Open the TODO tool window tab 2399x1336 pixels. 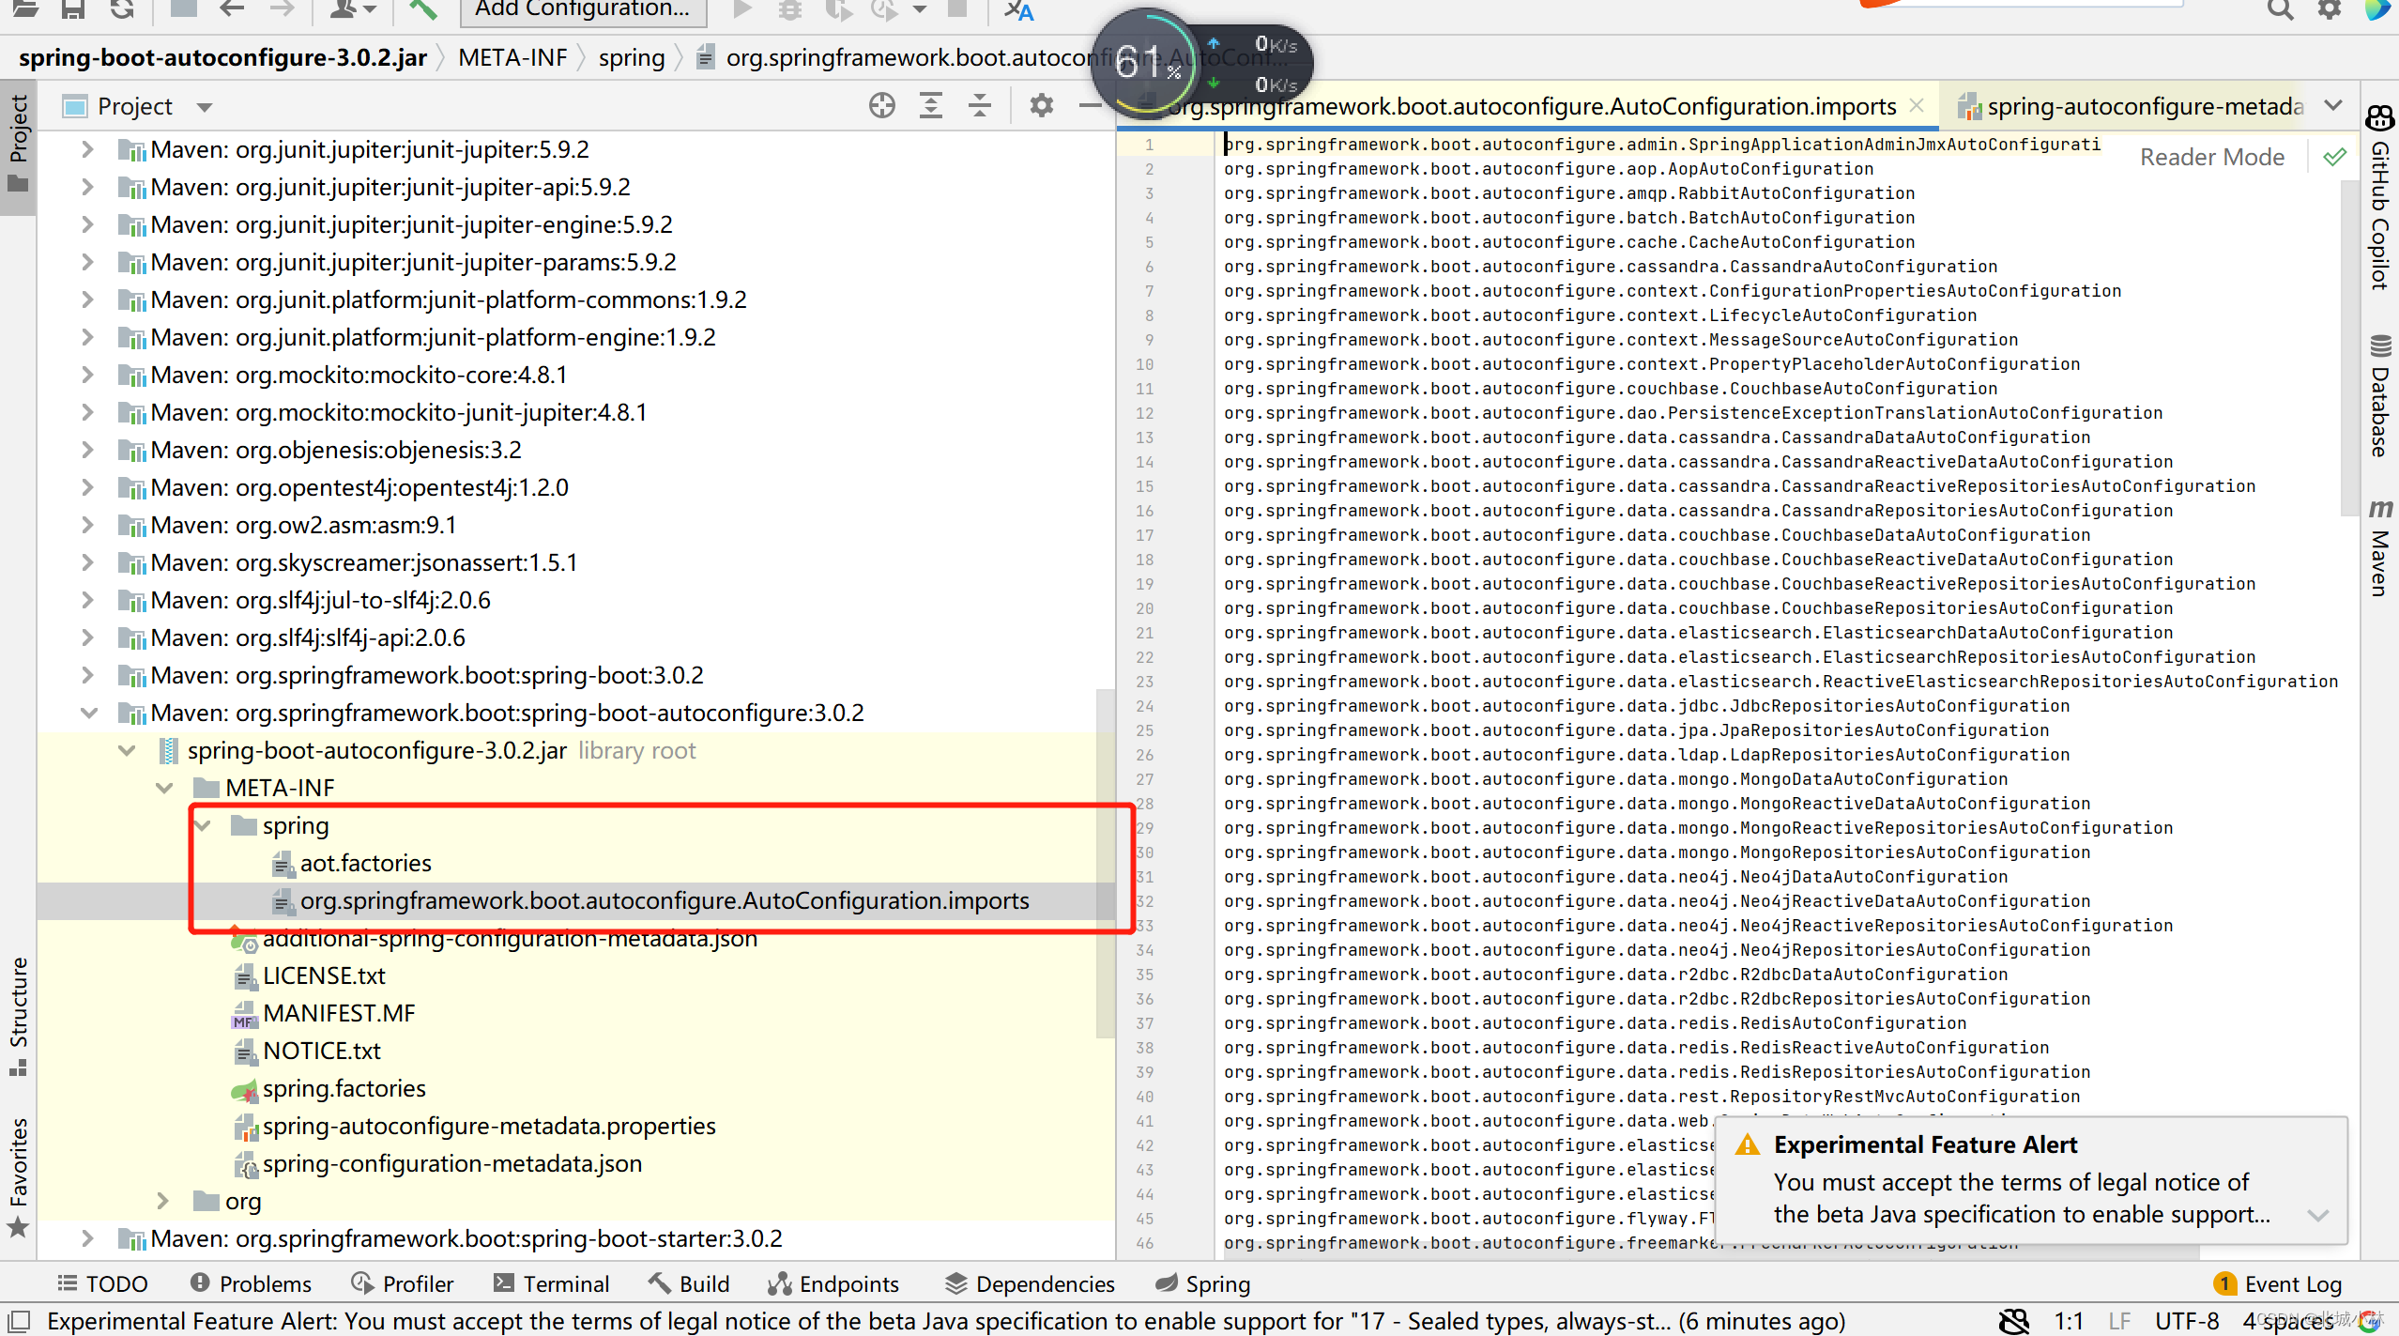[x=102, y=1283]
